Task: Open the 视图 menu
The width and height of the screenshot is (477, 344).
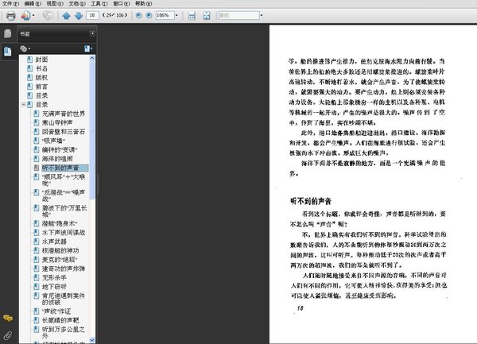Action: (x=52, y=4)
